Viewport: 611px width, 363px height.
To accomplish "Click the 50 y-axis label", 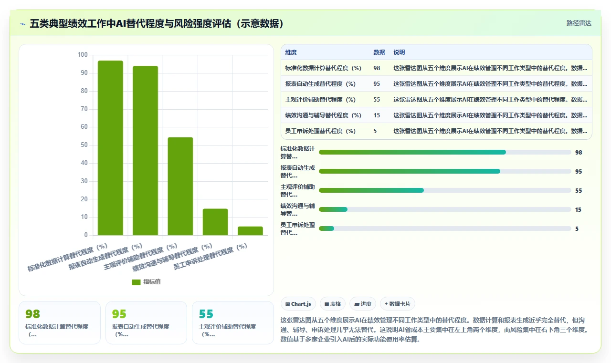I will pyautogui.click(x=84, y=145).
